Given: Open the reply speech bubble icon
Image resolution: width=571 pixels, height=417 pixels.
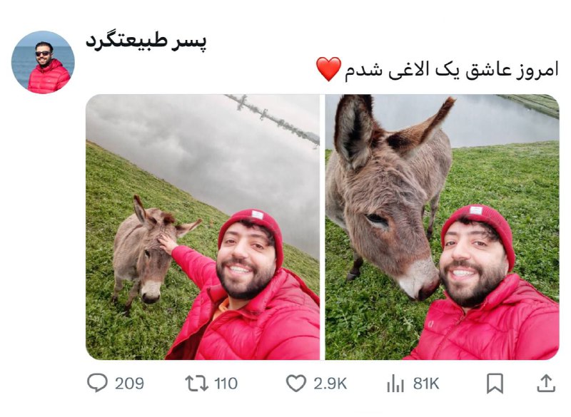Looking at the screenshot, I should point(97,383).
